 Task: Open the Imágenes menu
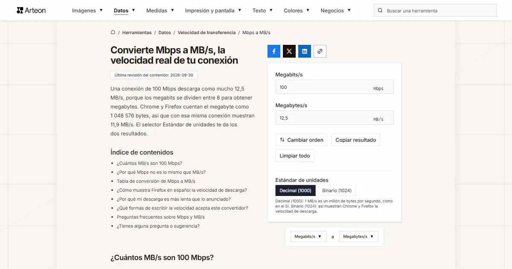(x=87, y=11)
